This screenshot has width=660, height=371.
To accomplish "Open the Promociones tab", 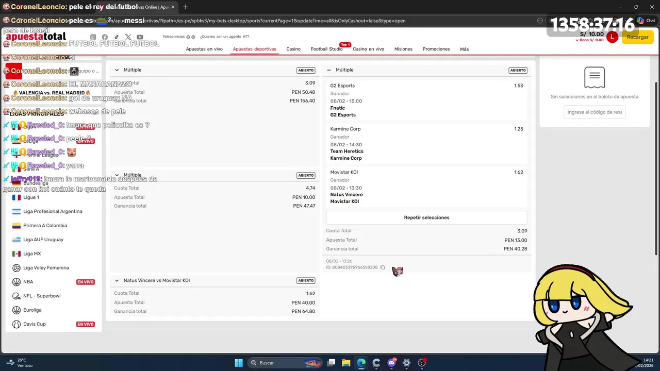I will click(x=436, y=49).
